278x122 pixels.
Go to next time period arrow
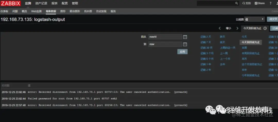pos(237,28)
